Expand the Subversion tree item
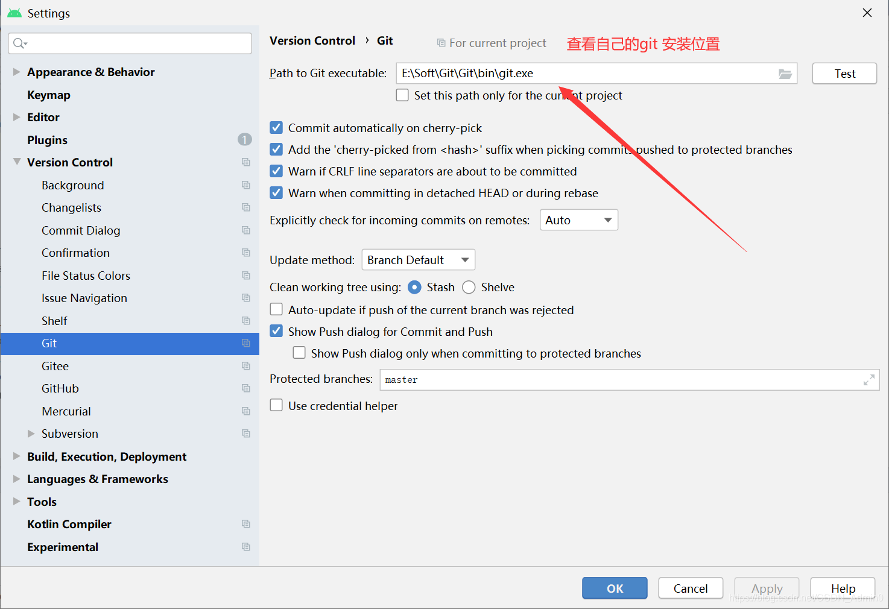 [30, 433]
